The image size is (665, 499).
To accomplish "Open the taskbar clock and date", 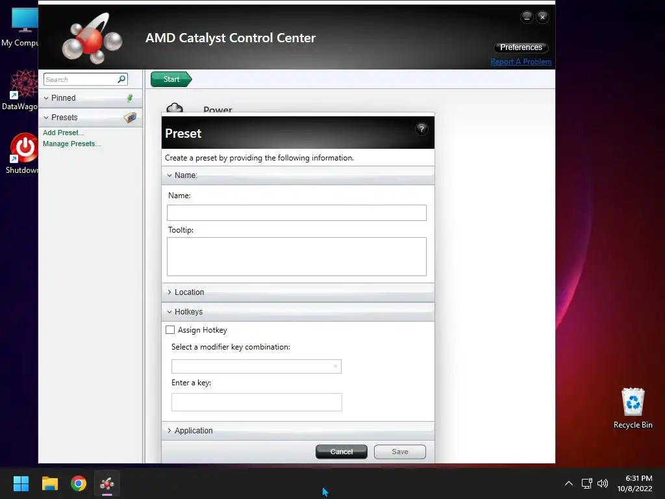I will pyautogui.click(x=634, y=483).
